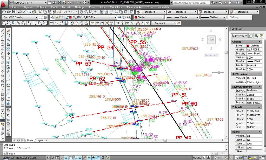Select the Chamfer modify tool

pos(8,94)
